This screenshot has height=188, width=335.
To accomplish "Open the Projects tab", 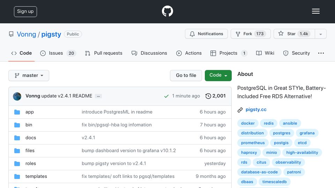I will [229, 53].
